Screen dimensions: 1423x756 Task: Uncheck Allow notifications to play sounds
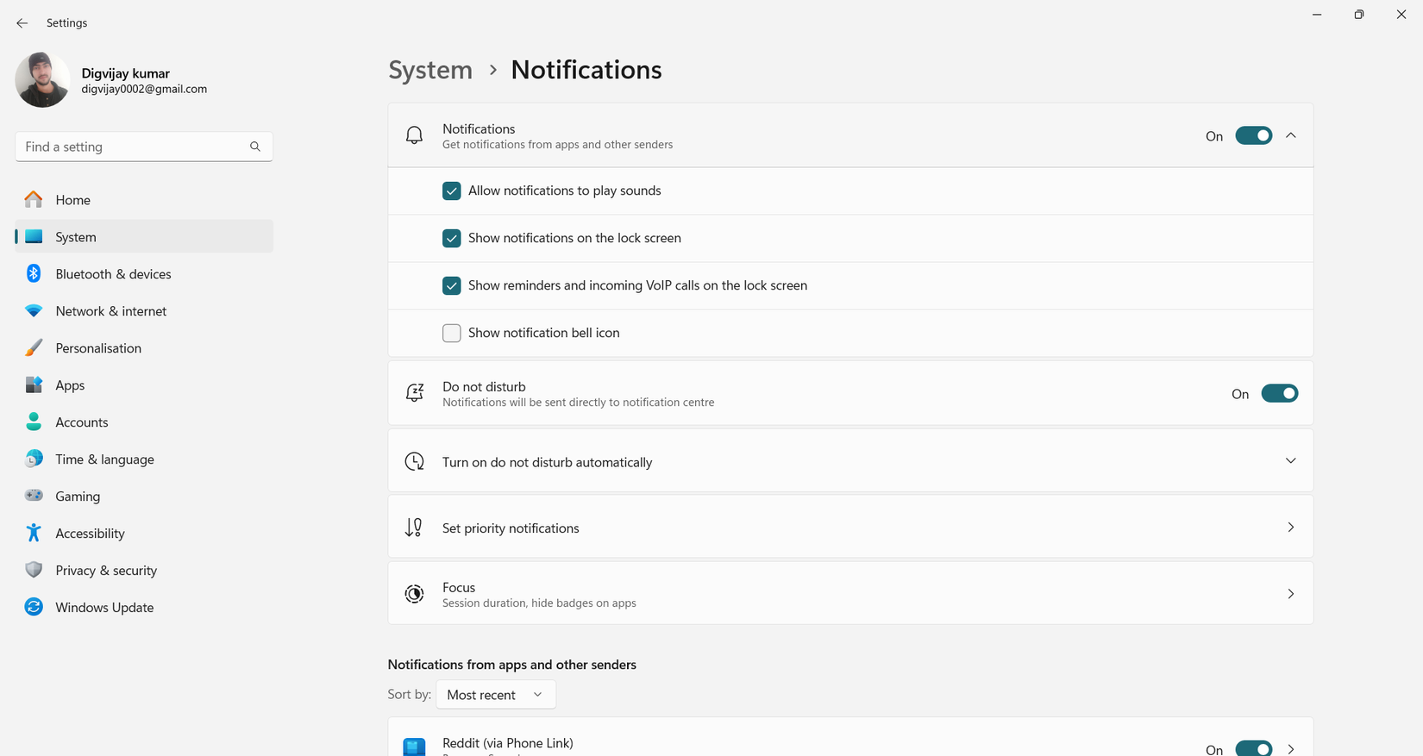click(x=452, y=191)
